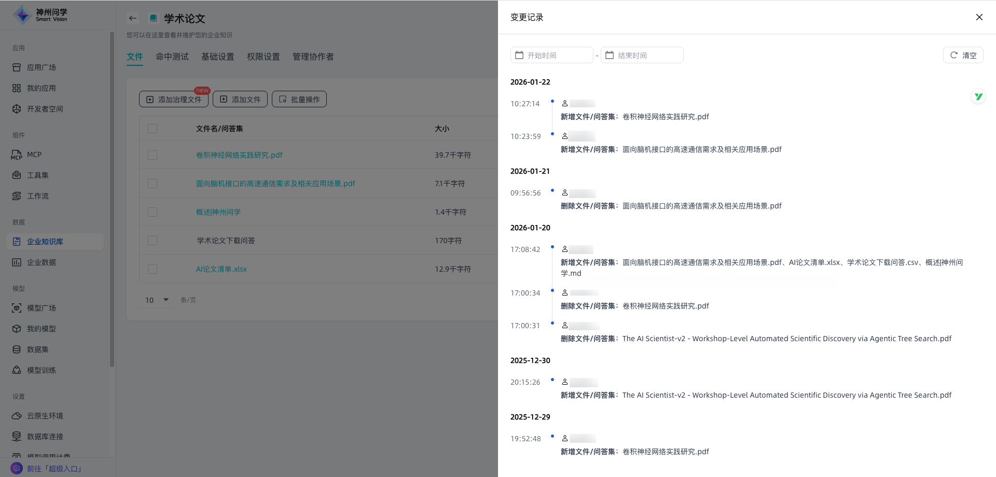Switch to the 命中测试 tab
Screen dimensions: 996x477
(172, 57)
